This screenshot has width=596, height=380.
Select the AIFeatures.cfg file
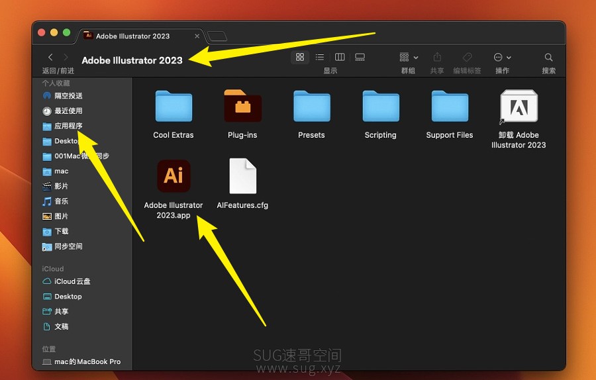point(242,176)
